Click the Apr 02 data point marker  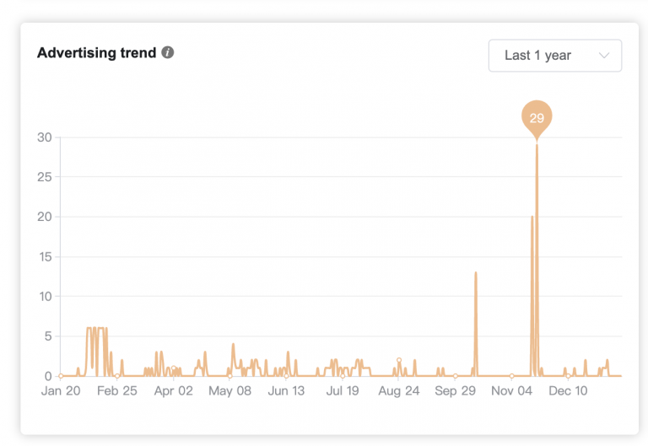174,368
